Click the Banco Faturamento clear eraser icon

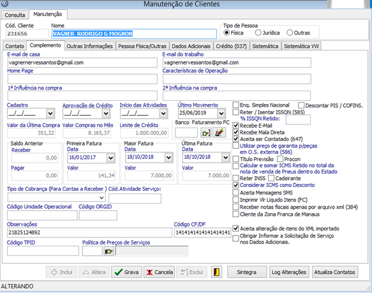(219, 133)
